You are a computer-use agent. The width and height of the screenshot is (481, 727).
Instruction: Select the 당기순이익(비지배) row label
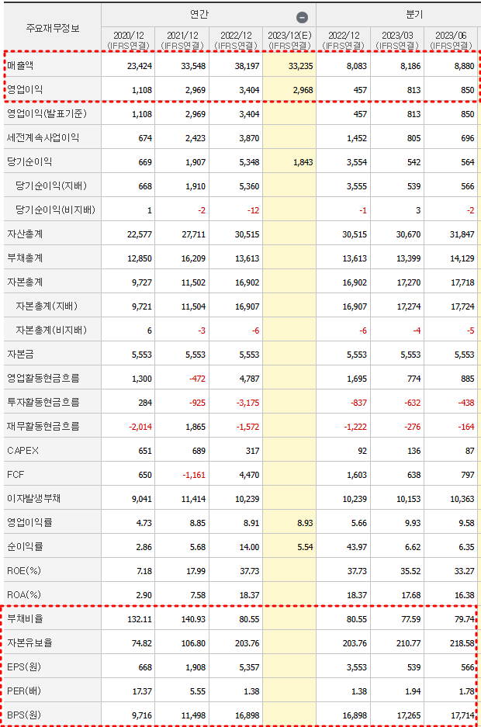coord(55,210)
